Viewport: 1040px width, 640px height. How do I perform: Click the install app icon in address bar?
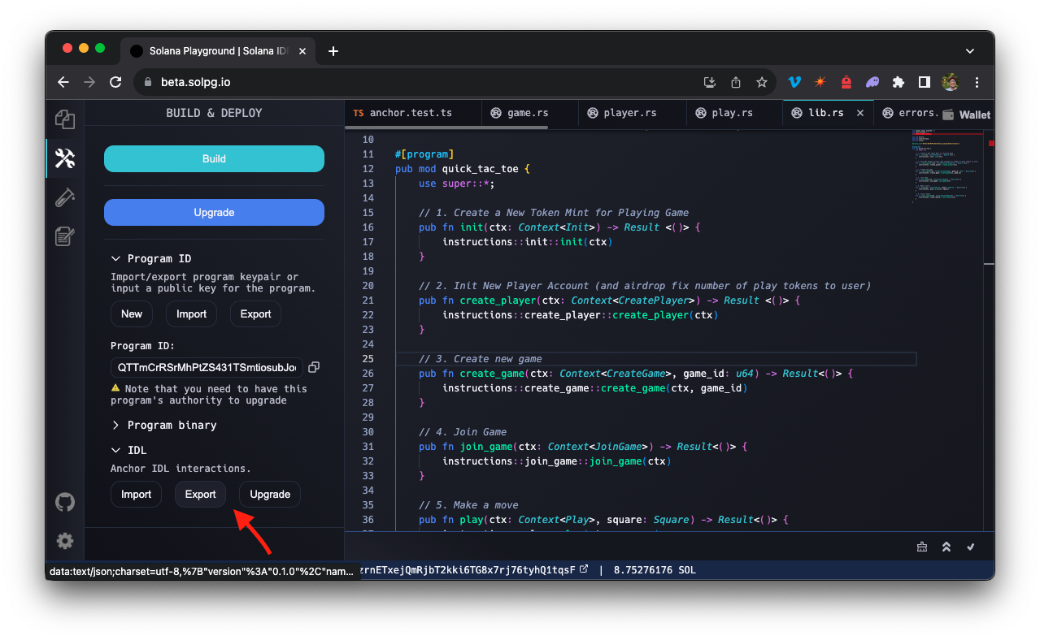pyautogui.click(x=710, y=82)
